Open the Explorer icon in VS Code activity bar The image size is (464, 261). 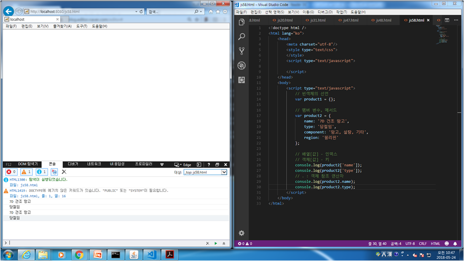242,23
